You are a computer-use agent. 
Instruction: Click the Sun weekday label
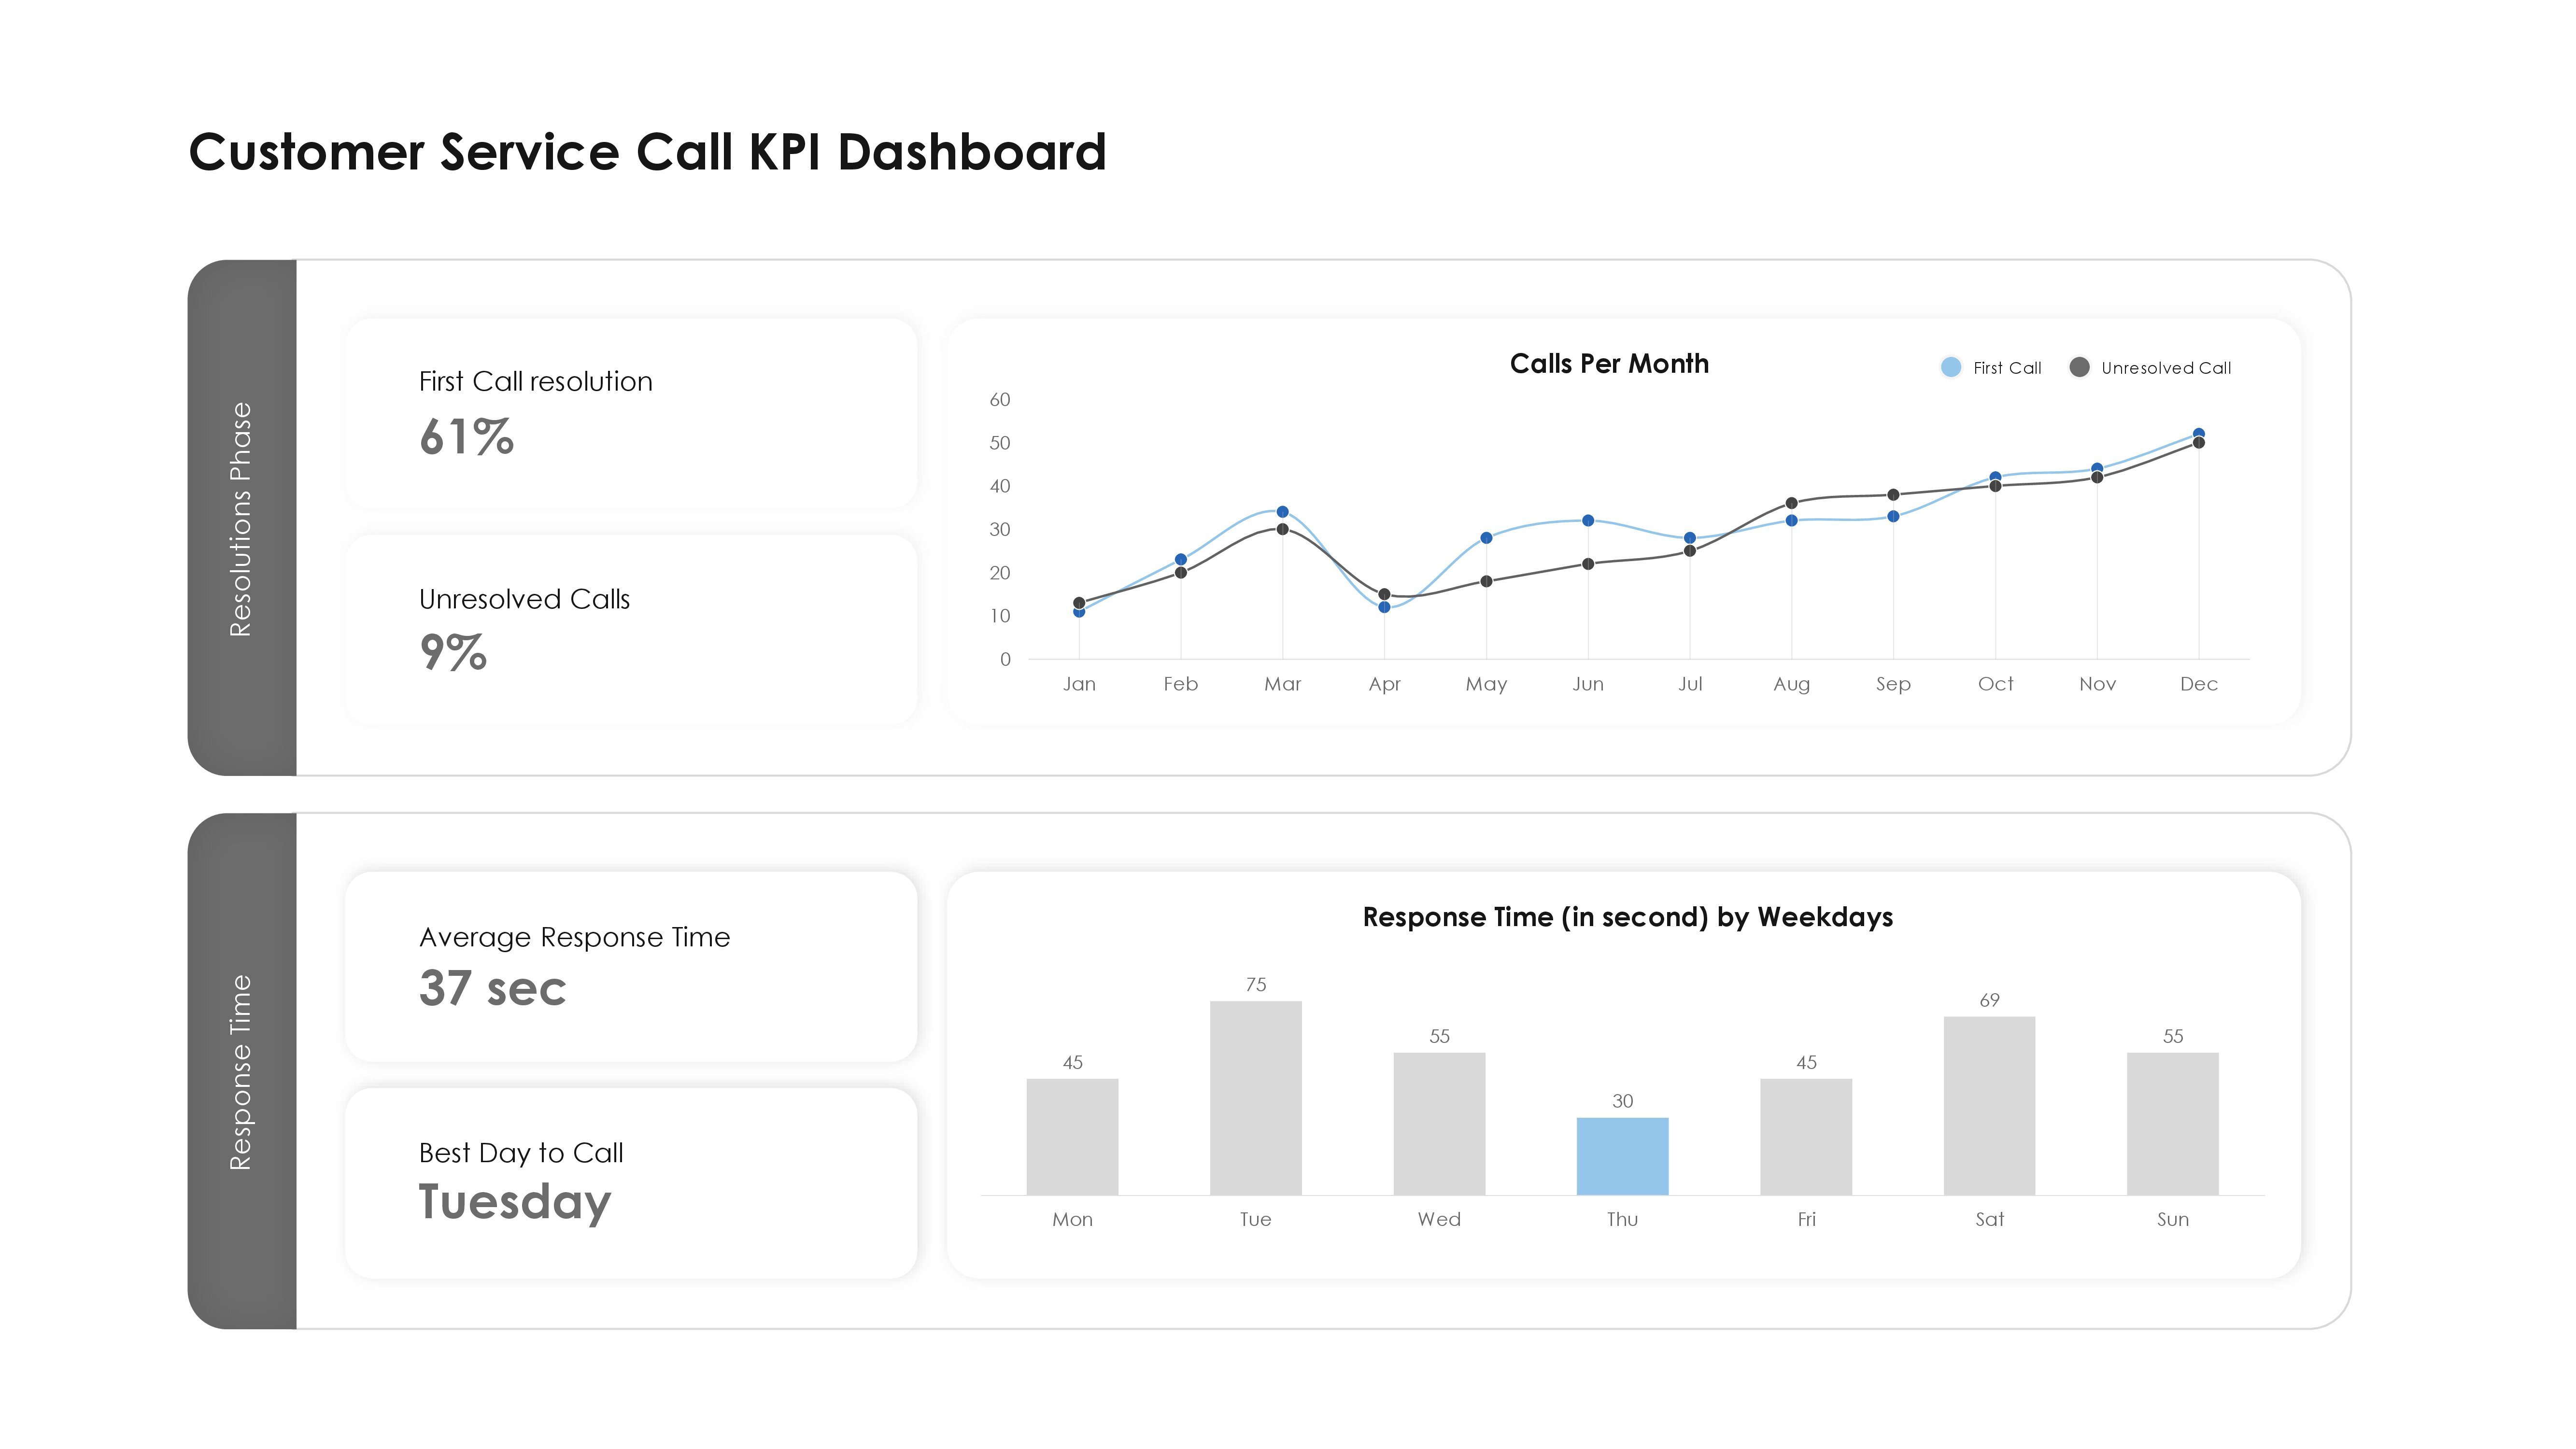2173,1219
